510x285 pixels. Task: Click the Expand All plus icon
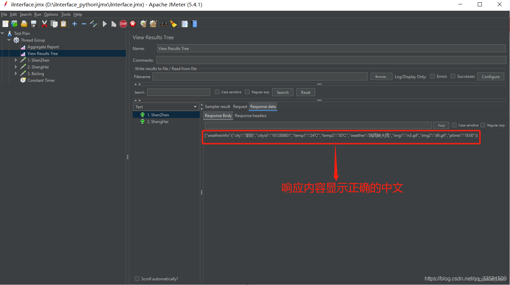[x=75, y=24]
